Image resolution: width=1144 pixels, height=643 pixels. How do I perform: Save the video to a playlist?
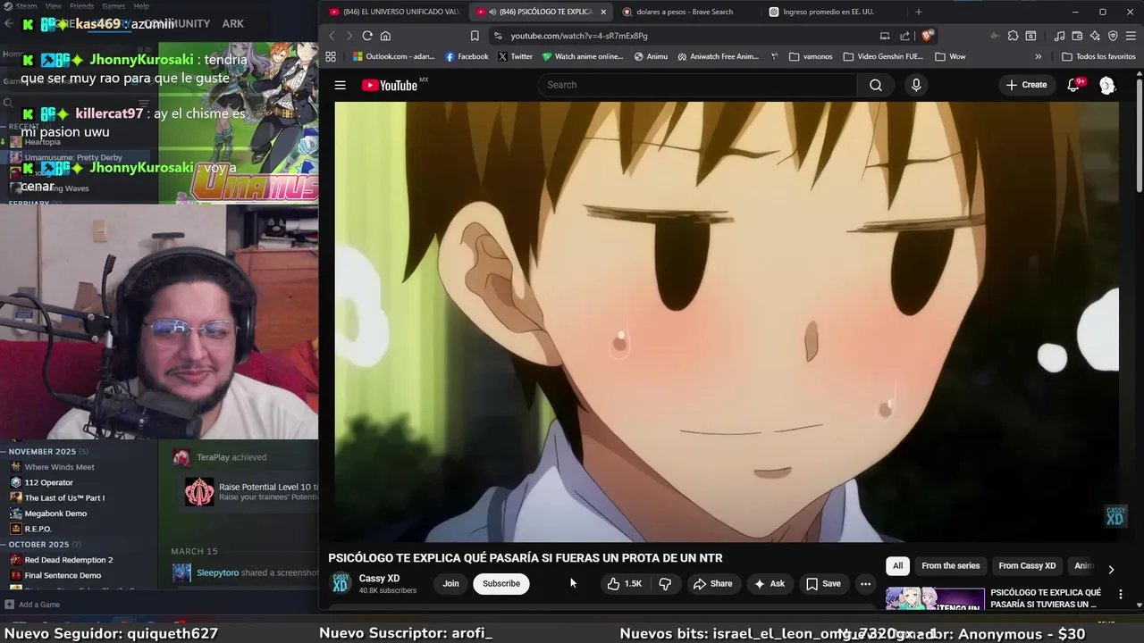coord(823,584)
